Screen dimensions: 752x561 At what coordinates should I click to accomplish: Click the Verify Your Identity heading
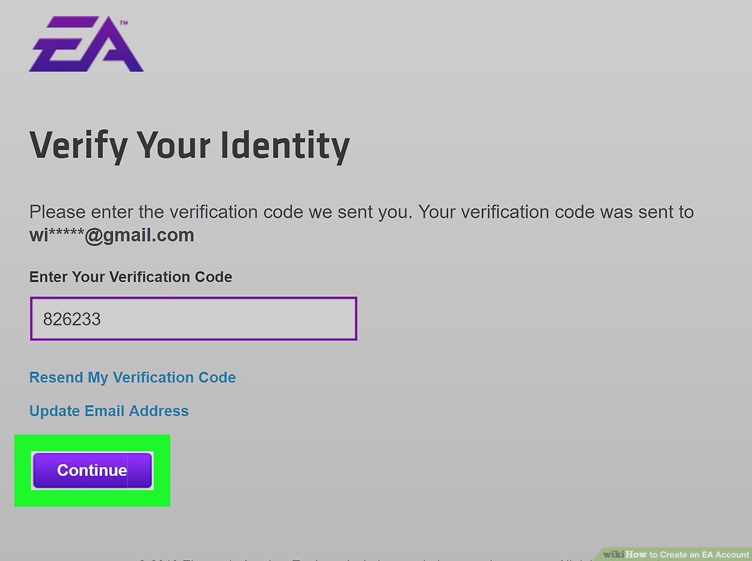[189, 146]
